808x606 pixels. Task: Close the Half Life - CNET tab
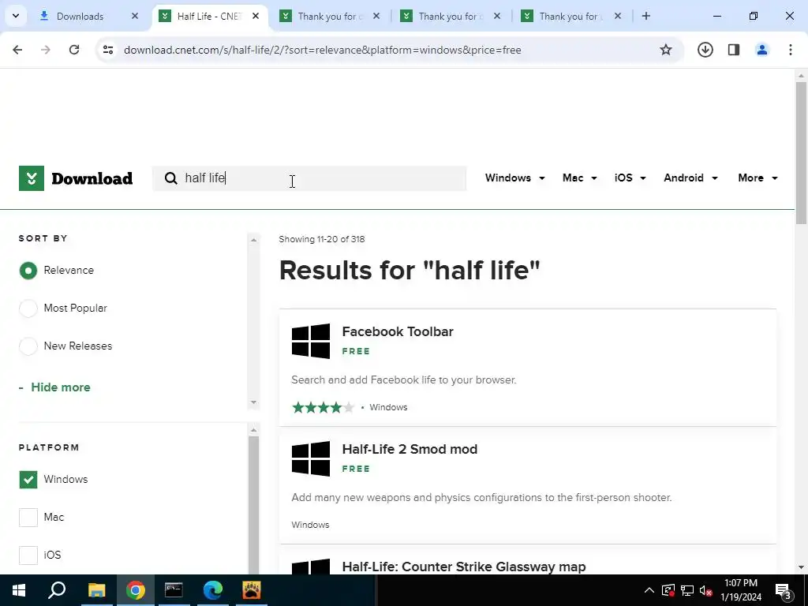[x=255, y=16]
